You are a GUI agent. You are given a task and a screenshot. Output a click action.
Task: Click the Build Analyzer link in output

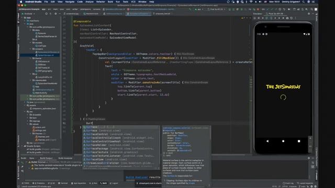(x=137, y=177)
